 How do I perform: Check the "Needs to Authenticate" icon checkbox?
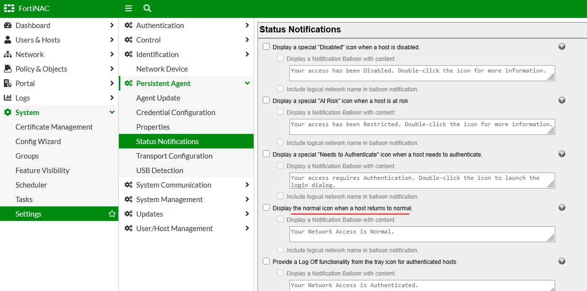pyautogui.click(x=266, y=154)
